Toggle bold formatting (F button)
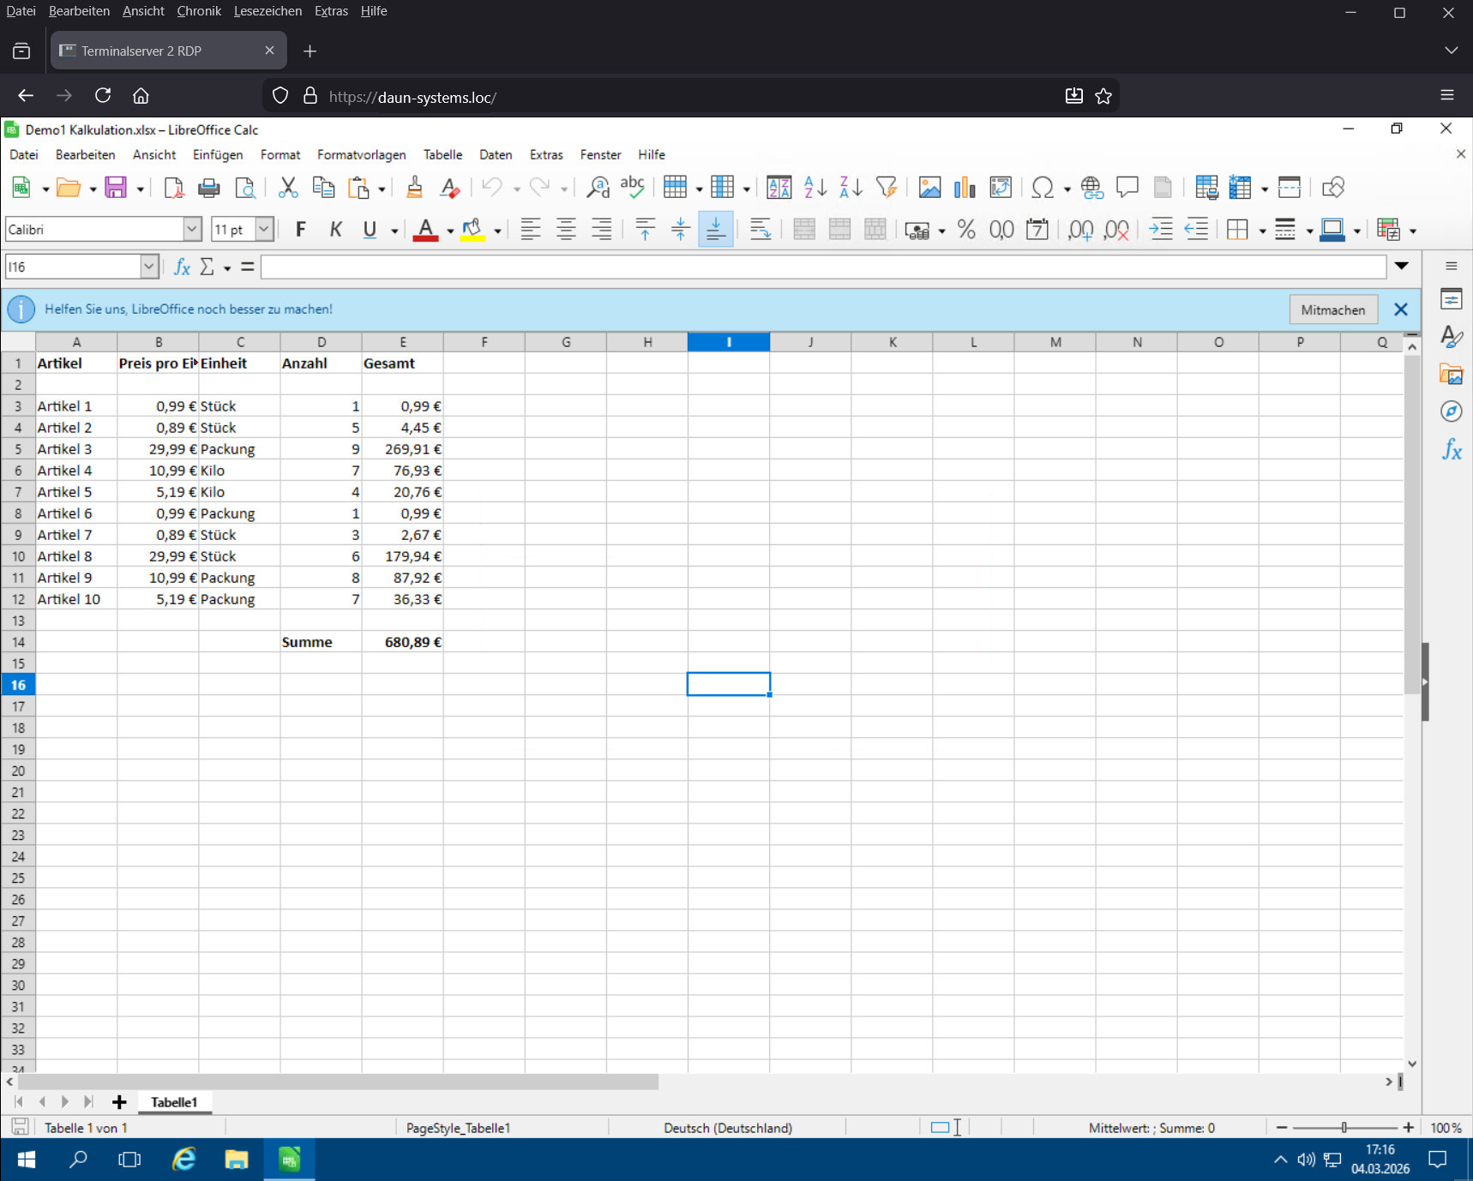Viewport: 1473px width, 1181px height. point(300,230)
